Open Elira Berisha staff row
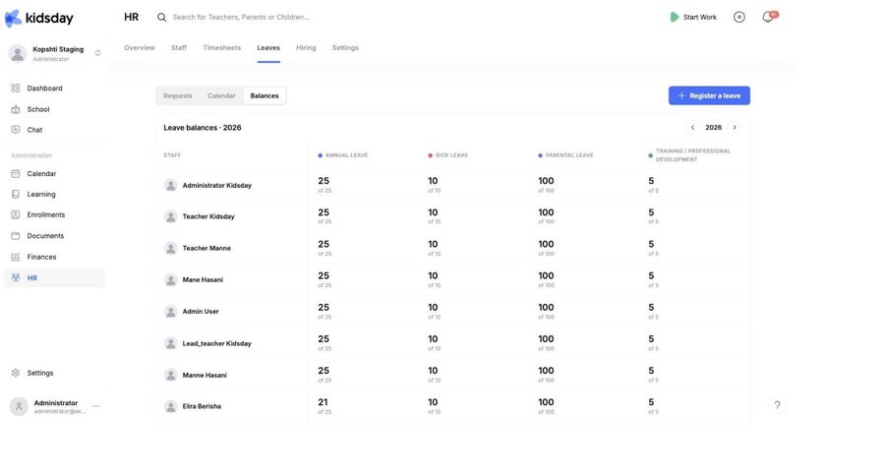 coord(452,406)
